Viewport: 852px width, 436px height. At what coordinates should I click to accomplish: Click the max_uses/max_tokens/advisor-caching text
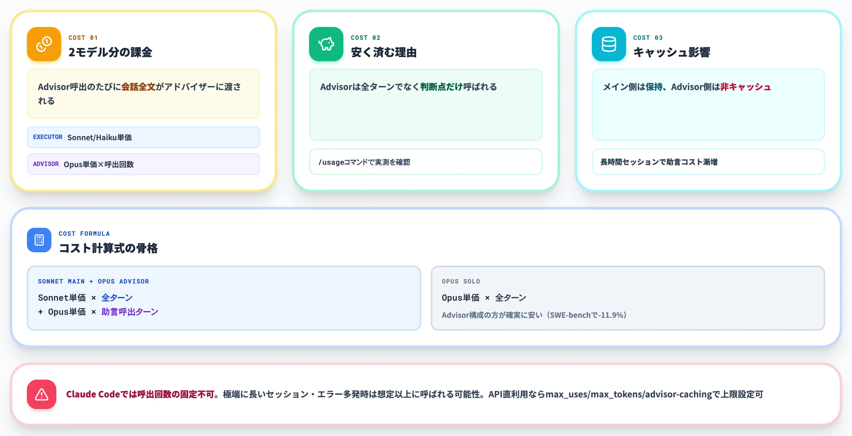click(x=628, y=394)
